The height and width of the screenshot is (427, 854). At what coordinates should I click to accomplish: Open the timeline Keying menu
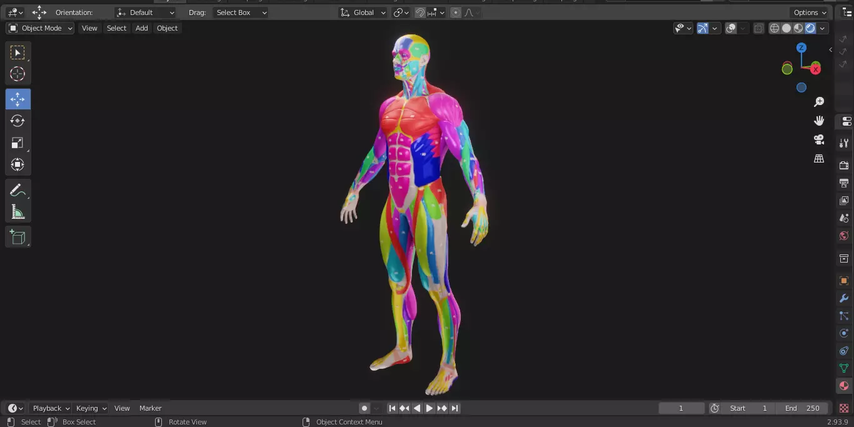(x=91, y=408)
